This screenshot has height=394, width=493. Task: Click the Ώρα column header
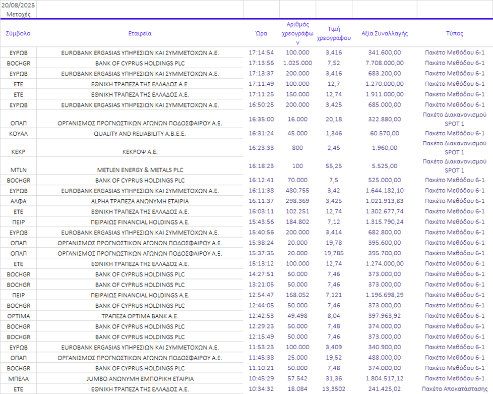click(x=261, y=33)
